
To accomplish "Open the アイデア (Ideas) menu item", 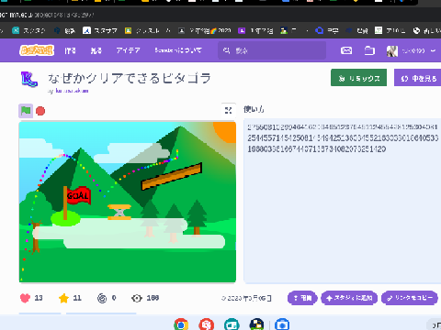I will click(128, 50).
